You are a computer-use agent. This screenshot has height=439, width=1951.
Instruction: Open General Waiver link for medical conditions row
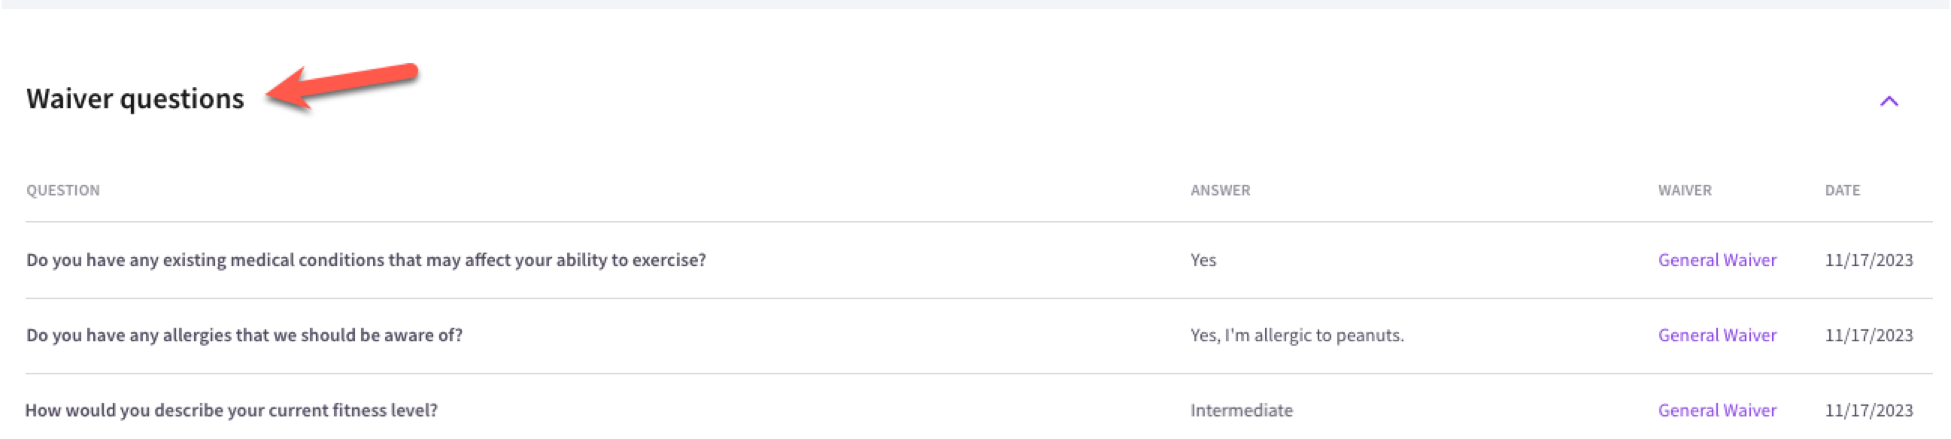pyautogui.click(x=1717, y=259)
